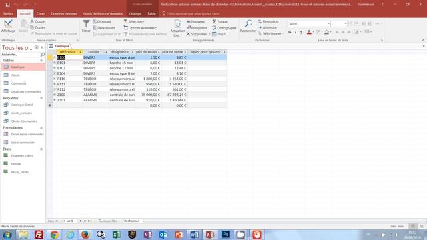Click Sélectionner in Rechercher group
The image size is (427, 240).
click(270, 33)
